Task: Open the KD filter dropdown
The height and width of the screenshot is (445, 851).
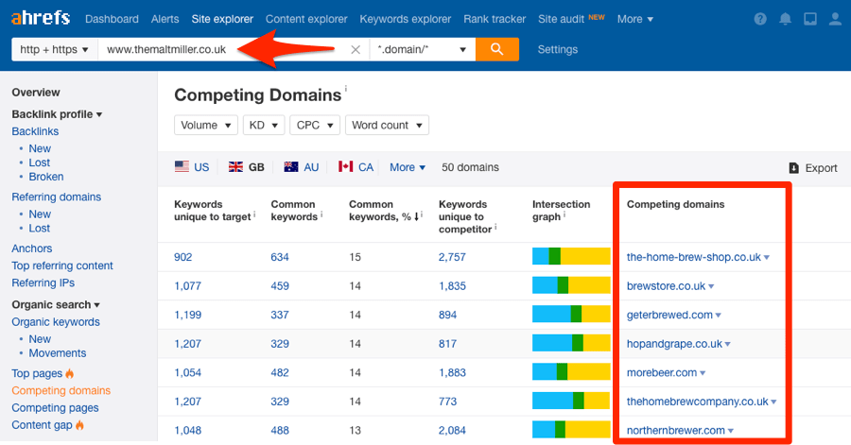Action: pyautogui.click(x=264, y=126)
